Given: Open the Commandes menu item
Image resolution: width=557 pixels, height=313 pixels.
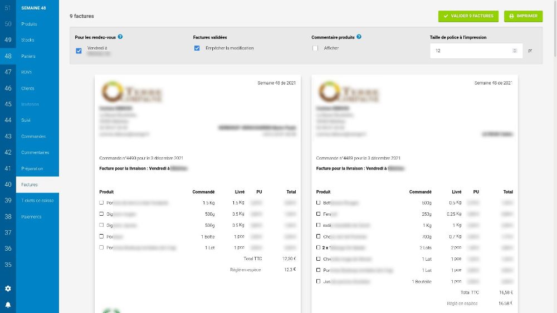Looking at the screenshot, I should point(33,136).
